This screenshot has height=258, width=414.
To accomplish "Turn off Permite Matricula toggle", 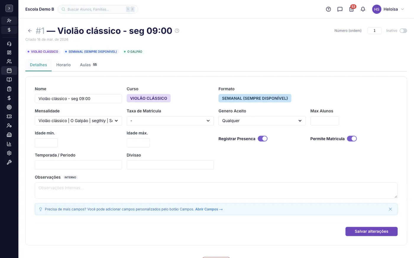I will [x=352, y=139].
